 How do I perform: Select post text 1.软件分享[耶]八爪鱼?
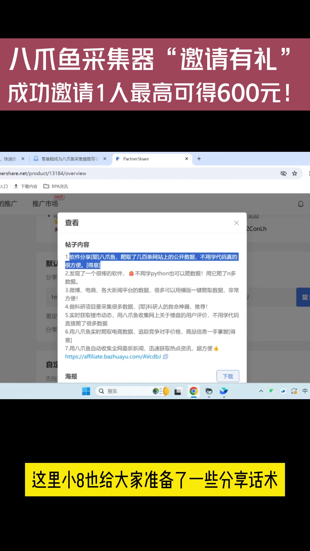coord(152,261)
